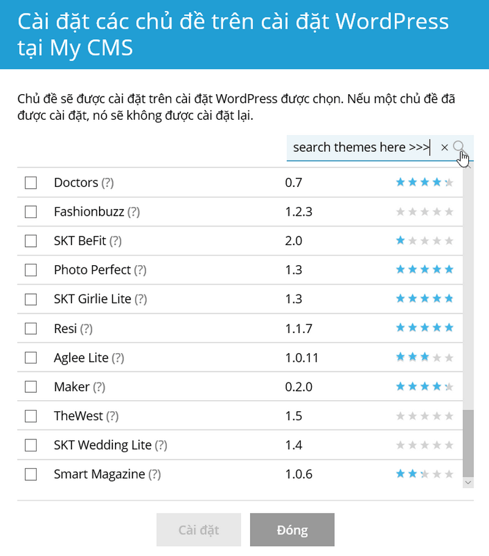The height and width of the screenshot is (556, 489).
Task: Click the question mark beside Resi
Action: [86, 329]
